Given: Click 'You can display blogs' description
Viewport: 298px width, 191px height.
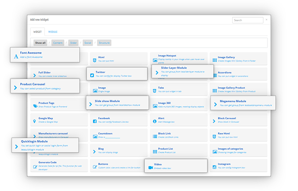Looking at the screenshot, I should [x=108, y=152].
